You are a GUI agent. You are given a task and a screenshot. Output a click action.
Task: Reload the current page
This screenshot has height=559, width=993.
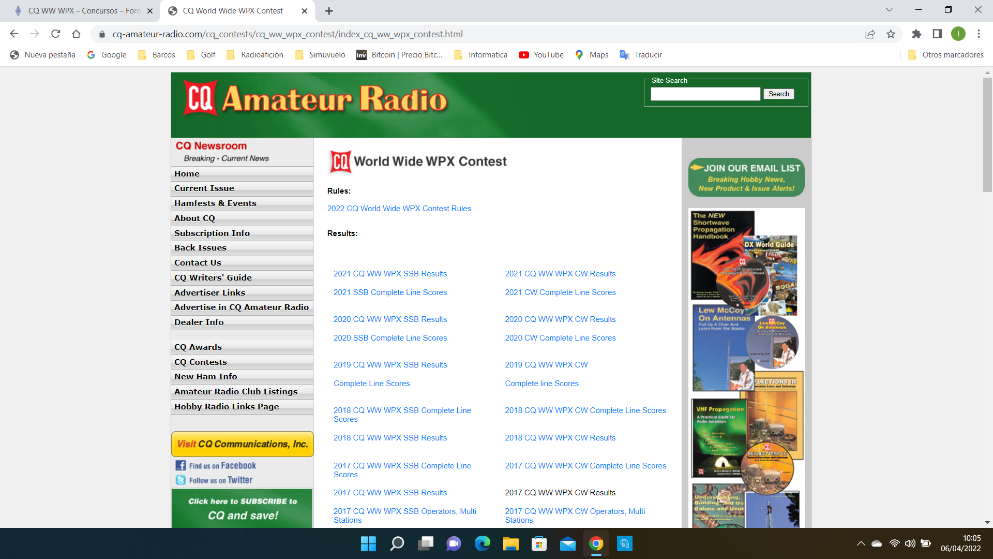[55, 34]
